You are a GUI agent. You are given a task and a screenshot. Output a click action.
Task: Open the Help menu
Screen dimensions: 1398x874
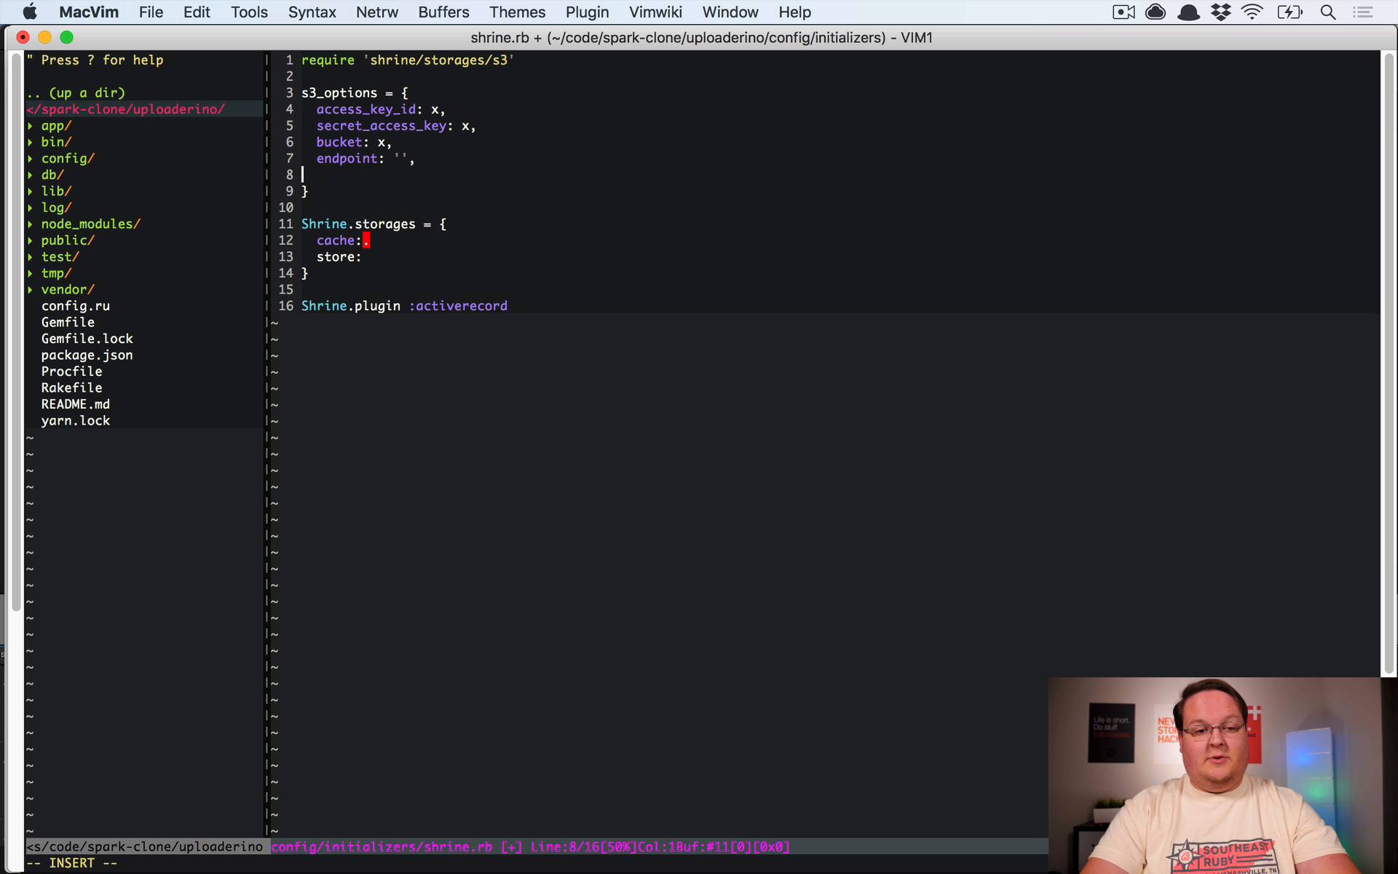coord(794,12)
